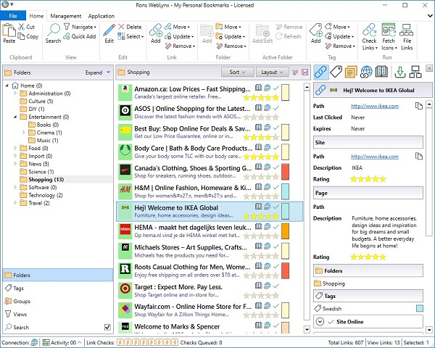435x348 pixels.
Task: Toggle the checkmark on H&M row
Action: coord(276,187)
